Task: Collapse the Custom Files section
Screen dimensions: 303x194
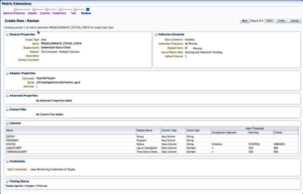Action: pyautogui.click(x=7, y=109)
